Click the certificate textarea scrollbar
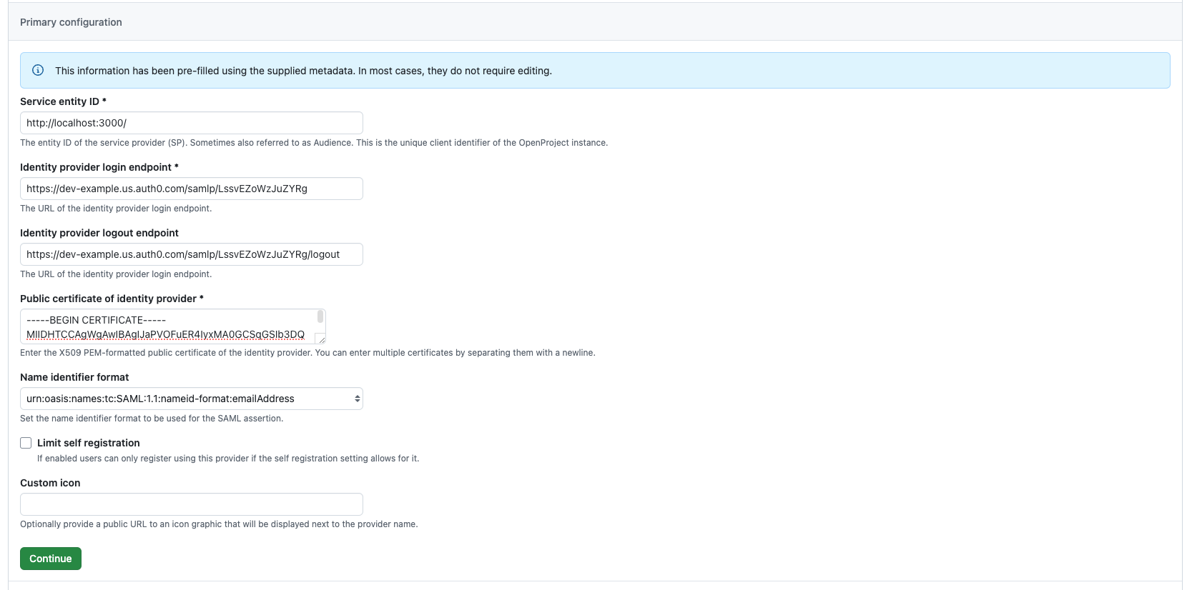 pyautogui.click(x=320, y=316)
